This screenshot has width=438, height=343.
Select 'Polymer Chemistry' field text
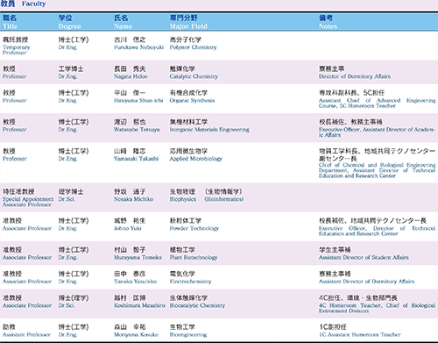(193, 47)
